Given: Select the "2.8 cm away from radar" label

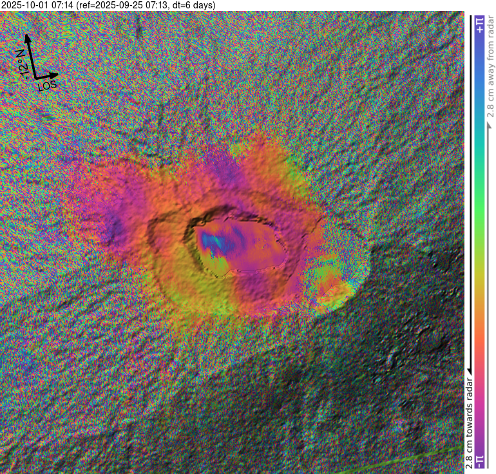Looking at the screenshot, I should tap(490, 71).
